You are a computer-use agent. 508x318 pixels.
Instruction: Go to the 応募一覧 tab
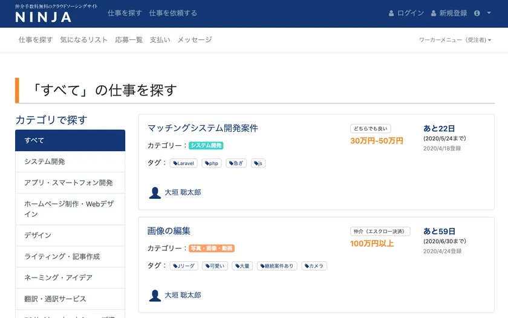tap(129, 40)
